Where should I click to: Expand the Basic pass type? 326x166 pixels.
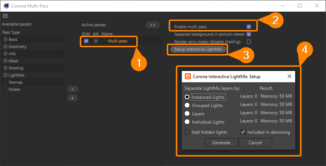(5, 39)
